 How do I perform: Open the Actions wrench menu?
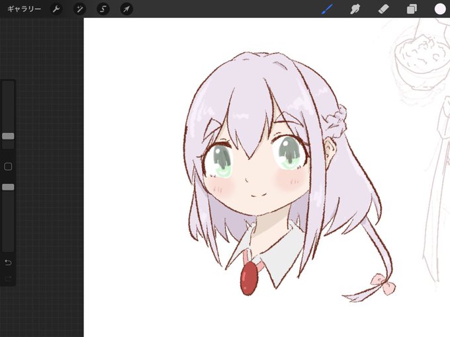(56, 9)
